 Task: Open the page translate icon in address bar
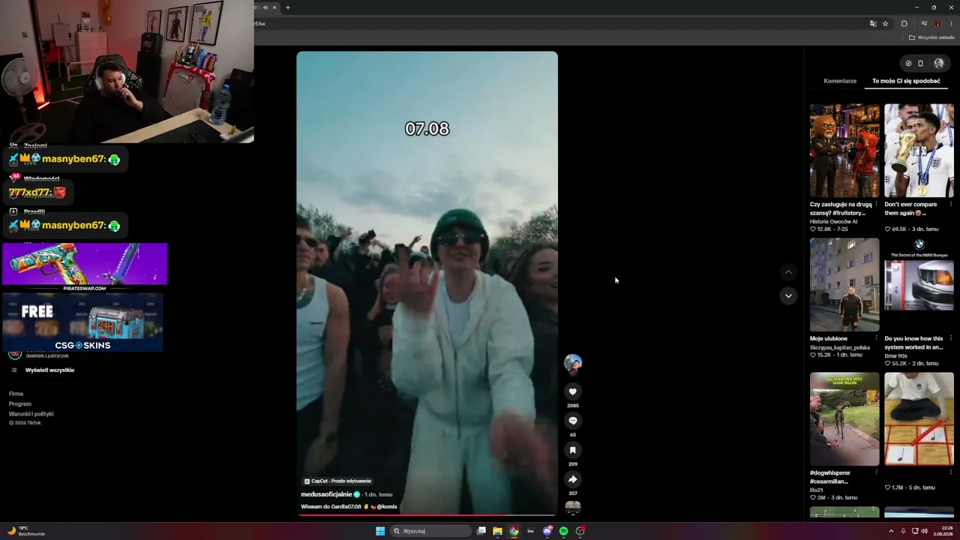(873, 24)
